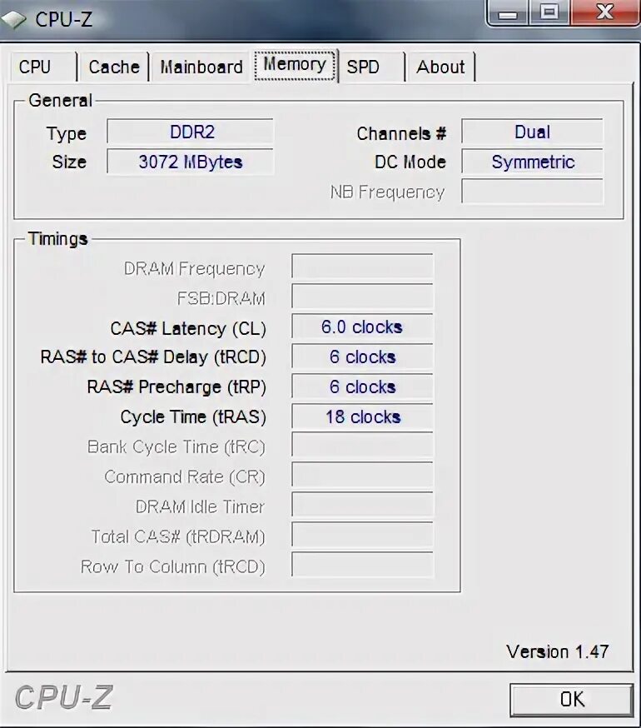The height and width of the screenshot is (728, 641).
Task: Open the SPD tab
Action: click(x=371, y=67)
